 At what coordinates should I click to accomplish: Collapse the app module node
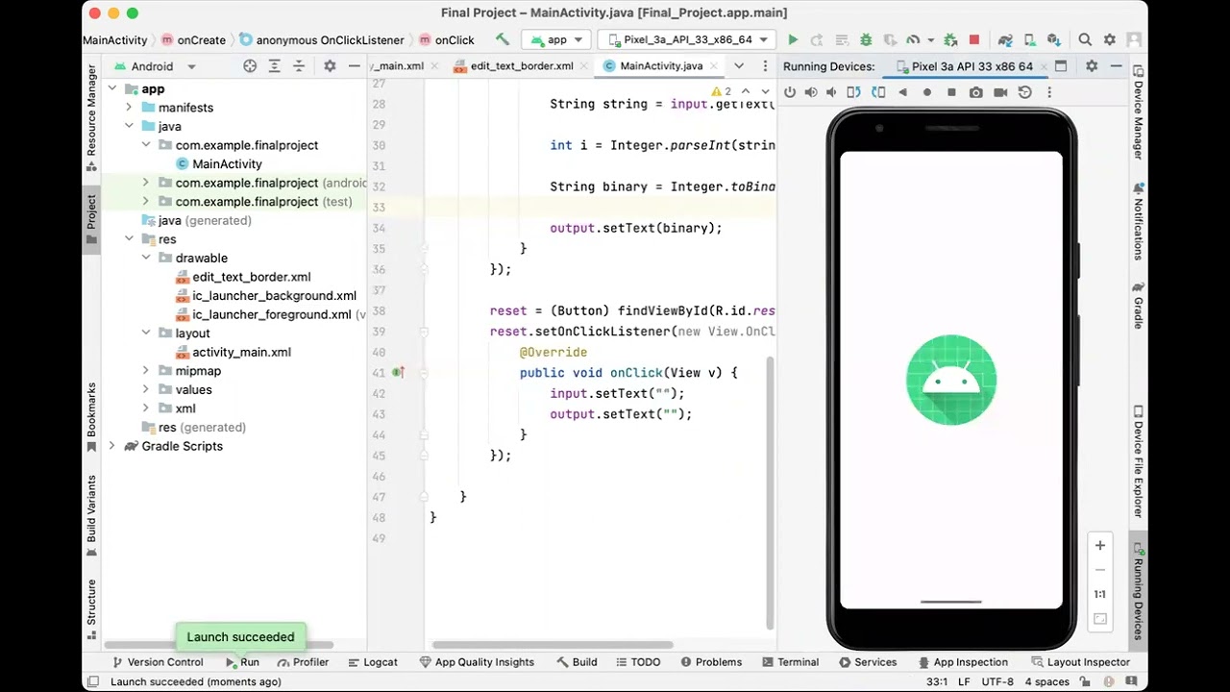[x=112, y=88]
